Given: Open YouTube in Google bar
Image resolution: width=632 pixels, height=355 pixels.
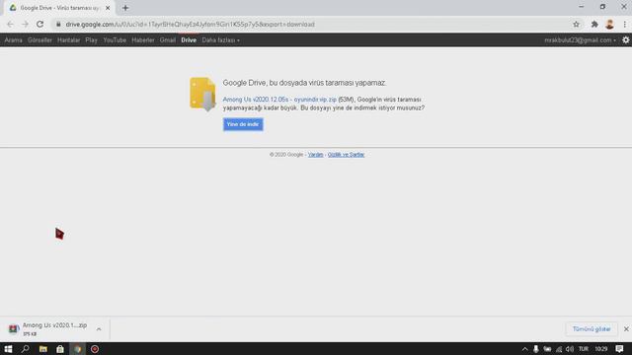Looking at the screenshot, I should pos(115,40).
